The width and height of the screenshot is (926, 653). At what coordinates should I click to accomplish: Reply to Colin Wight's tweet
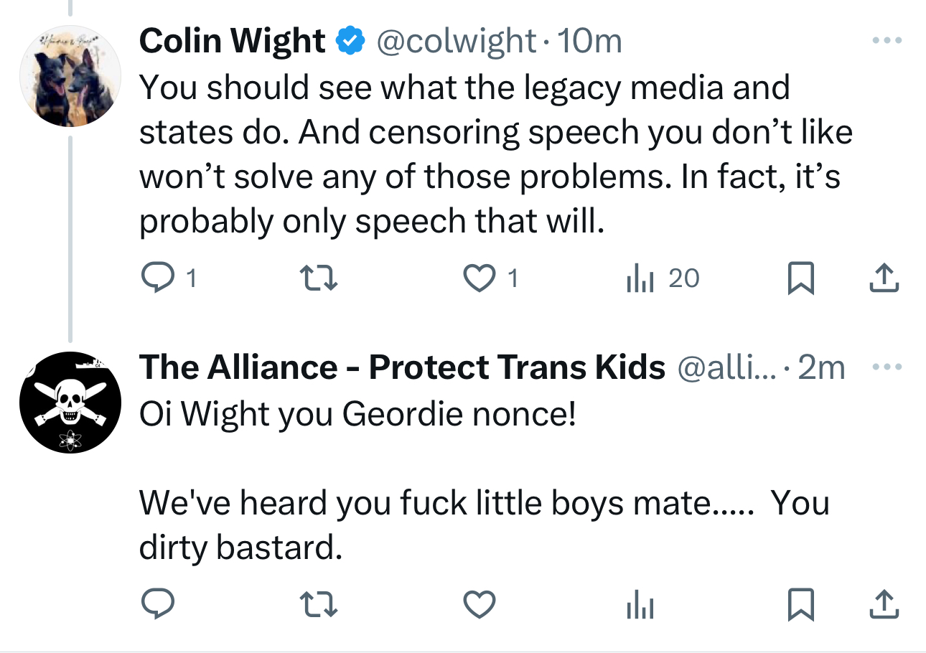click(x=154, y=278)
